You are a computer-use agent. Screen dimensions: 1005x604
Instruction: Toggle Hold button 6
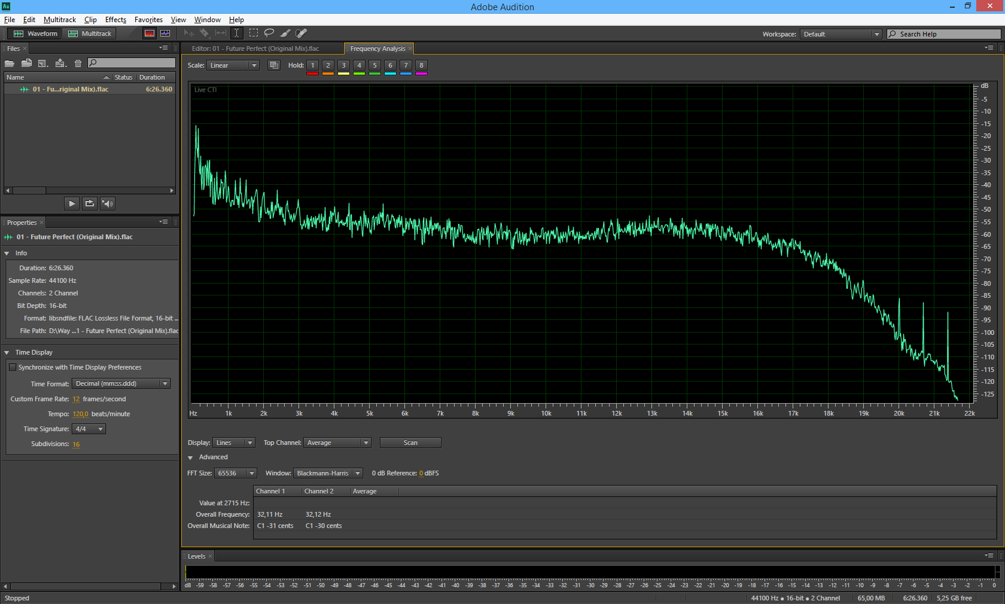coord(390,65)
